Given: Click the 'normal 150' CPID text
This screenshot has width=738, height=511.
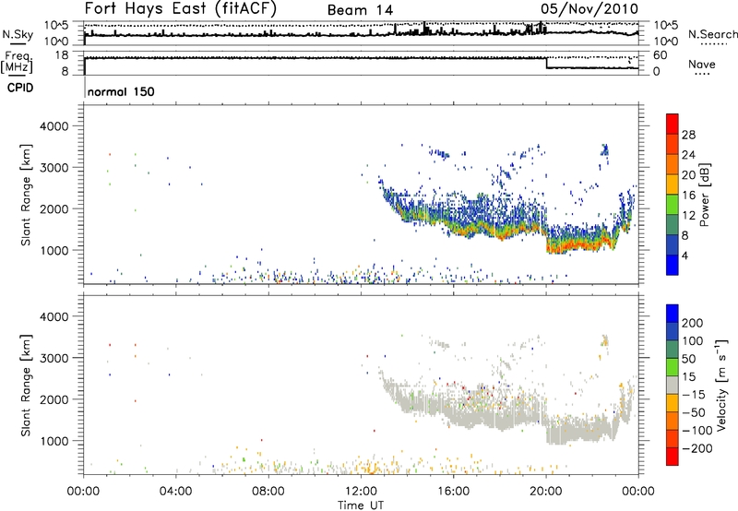Looking at the screenshot, I should (121, 91).
